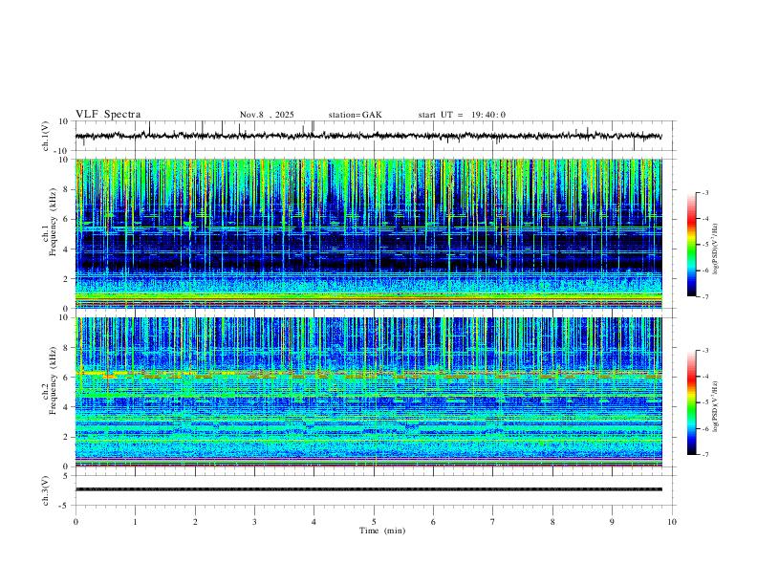The height and width of the screenshot is (585, 757).
Task: Click the 'ch.1(V)' waveform axis label
Action: pos(46,136)
